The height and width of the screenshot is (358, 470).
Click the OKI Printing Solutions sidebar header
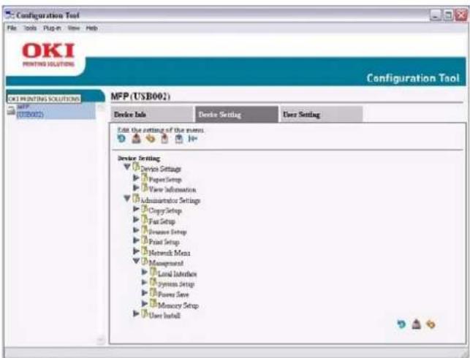point(44,99)
